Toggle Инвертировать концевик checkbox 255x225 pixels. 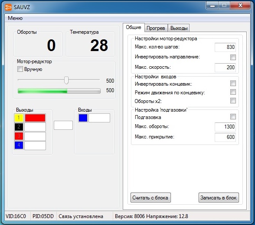233,84
